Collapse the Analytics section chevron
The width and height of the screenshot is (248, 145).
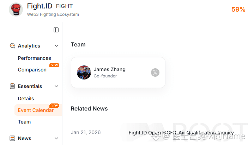coord(56,46)
